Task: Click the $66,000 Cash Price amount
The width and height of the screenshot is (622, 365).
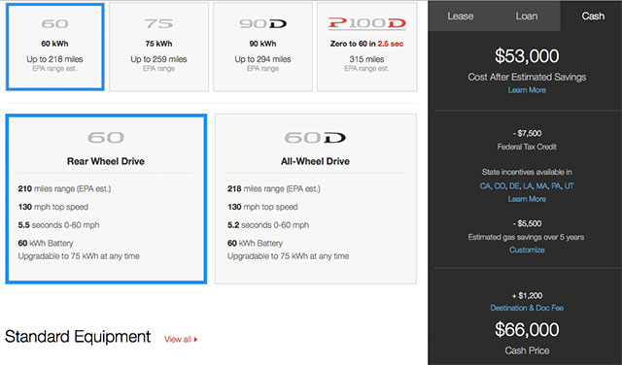Action: [x=527, y=330]
